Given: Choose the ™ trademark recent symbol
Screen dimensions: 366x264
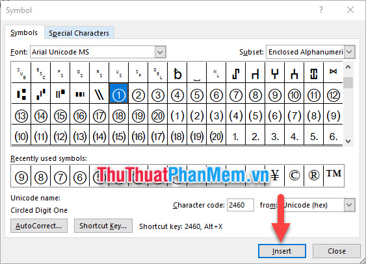Looking at the screenshot, I should pos(333,175).
